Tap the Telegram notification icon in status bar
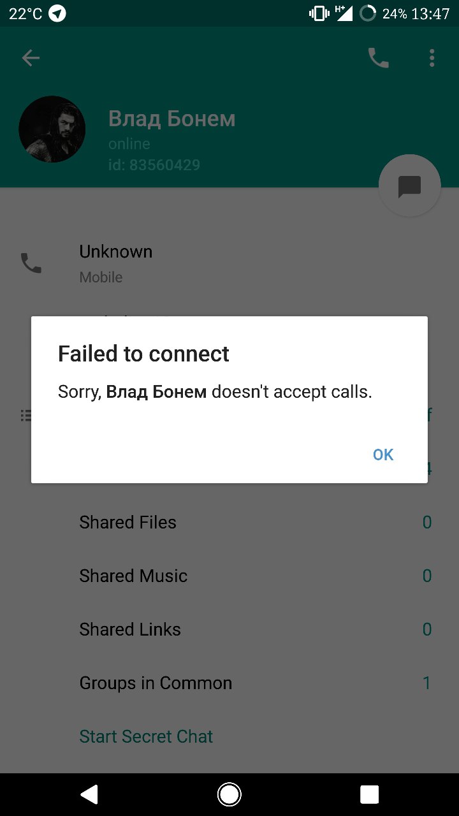The image size is (459, 816). [x=57, y=13]
